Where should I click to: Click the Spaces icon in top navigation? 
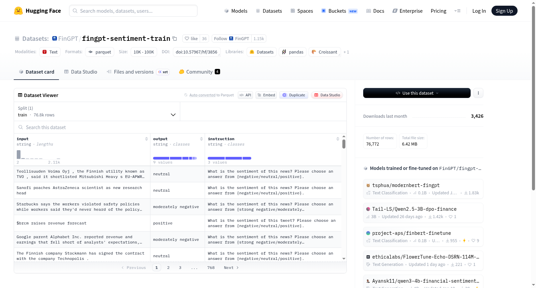pyautogui.click(x=293, y=11)
